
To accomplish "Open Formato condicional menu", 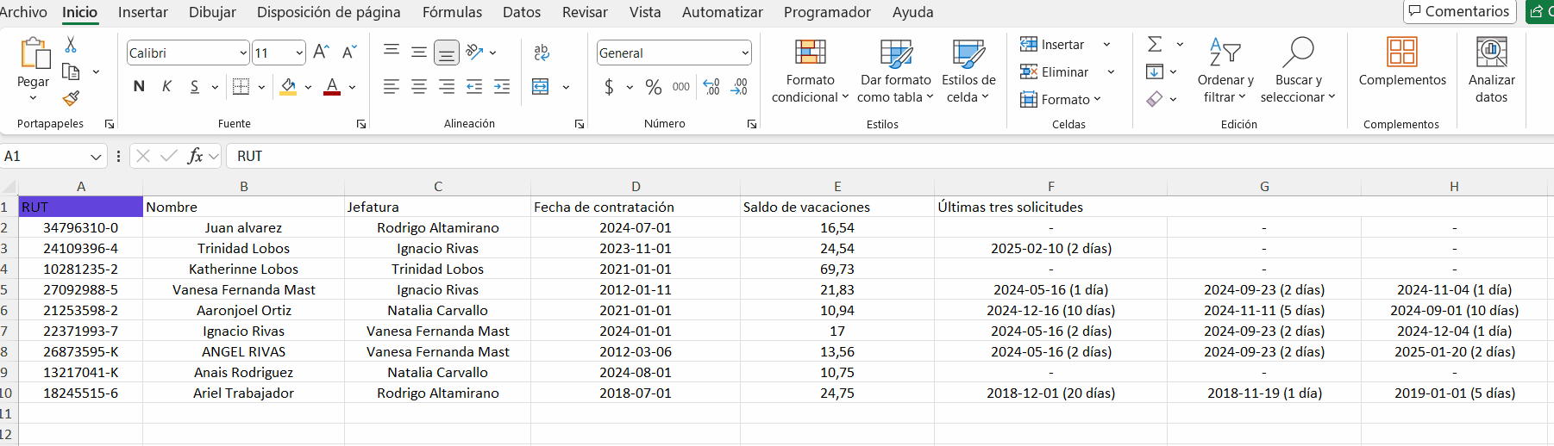I will [811, 70].
